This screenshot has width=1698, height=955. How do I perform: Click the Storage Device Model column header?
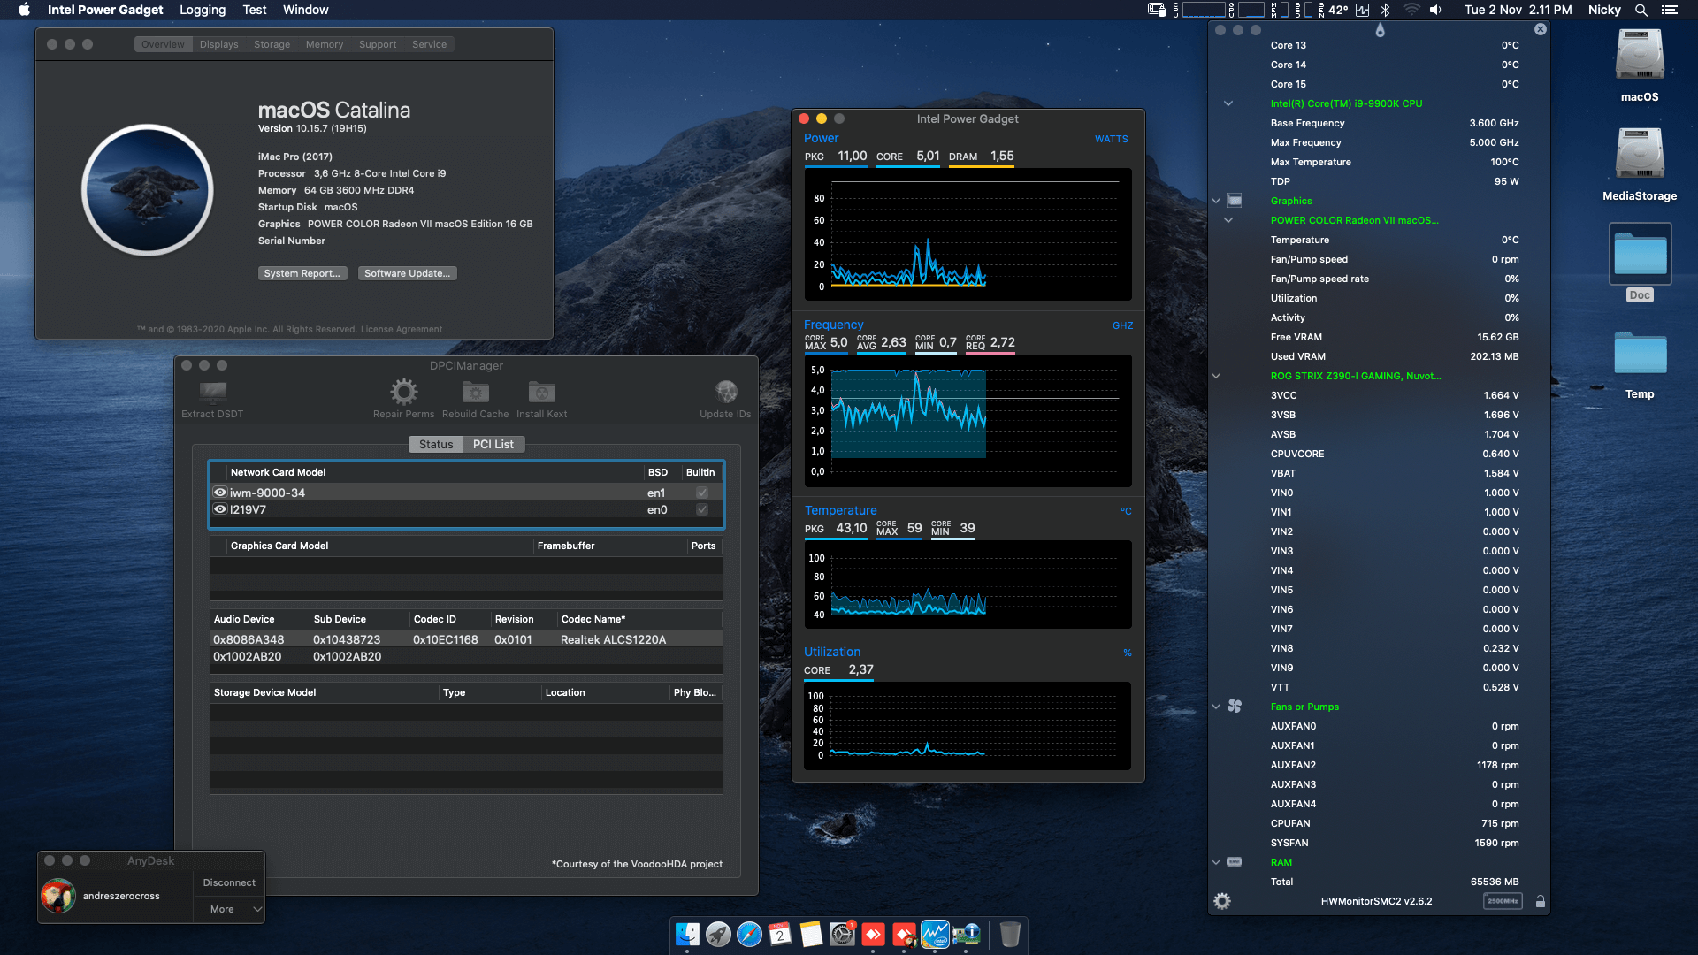(325, 692)
